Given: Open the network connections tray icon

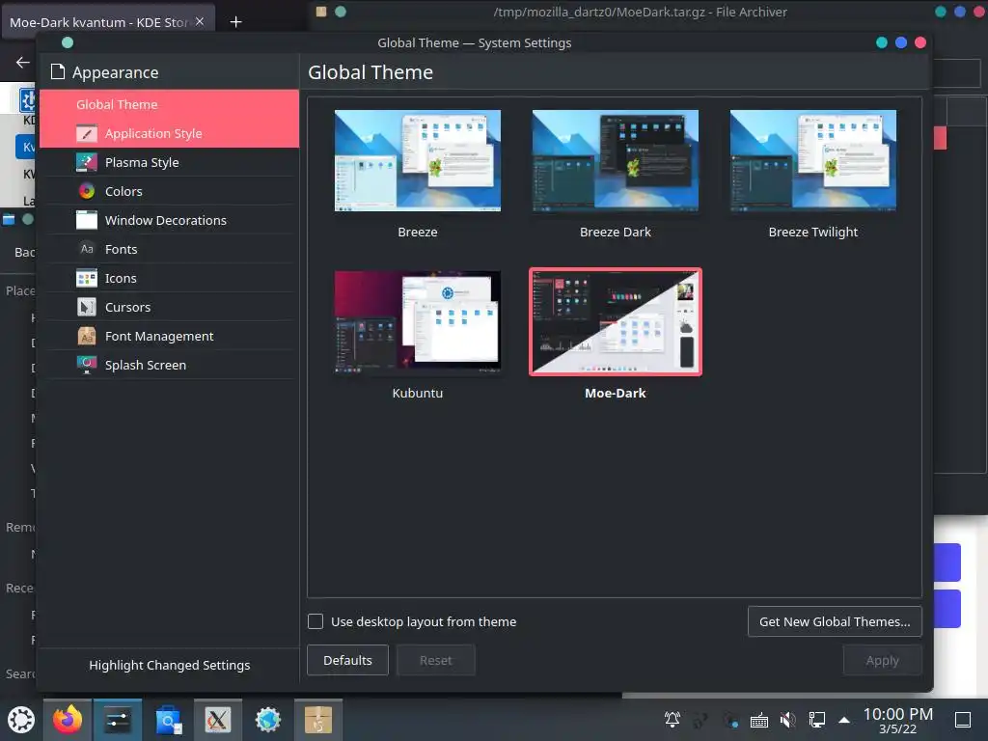Looking at the screenshot, I should [816, 720].
